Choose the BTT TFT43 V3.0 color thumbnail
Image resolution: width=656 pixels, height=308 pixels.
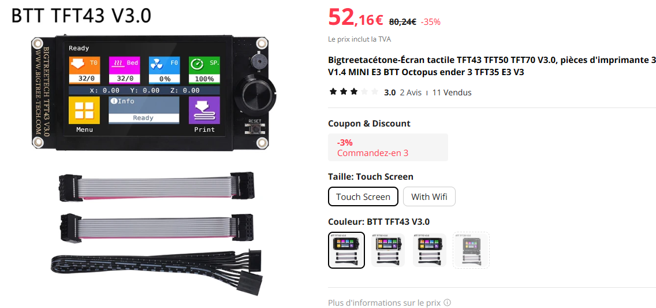pos(346,250)
